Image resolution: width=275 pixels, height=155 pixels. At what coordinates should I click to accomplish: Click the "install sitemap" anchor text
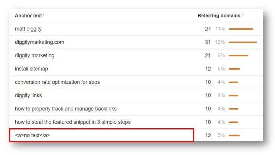31,69
